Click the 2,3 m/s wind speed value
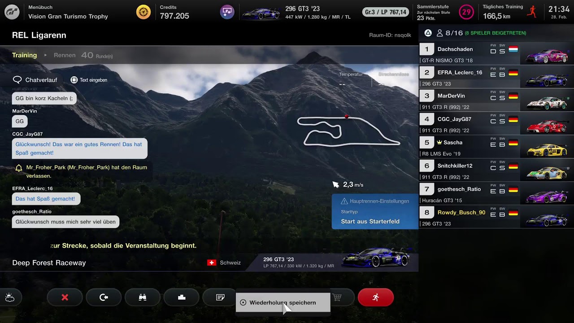The image size is (574, 323). point(353,184)
